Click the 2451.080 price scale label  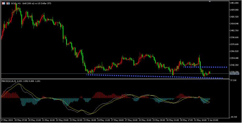click(234, 3)
